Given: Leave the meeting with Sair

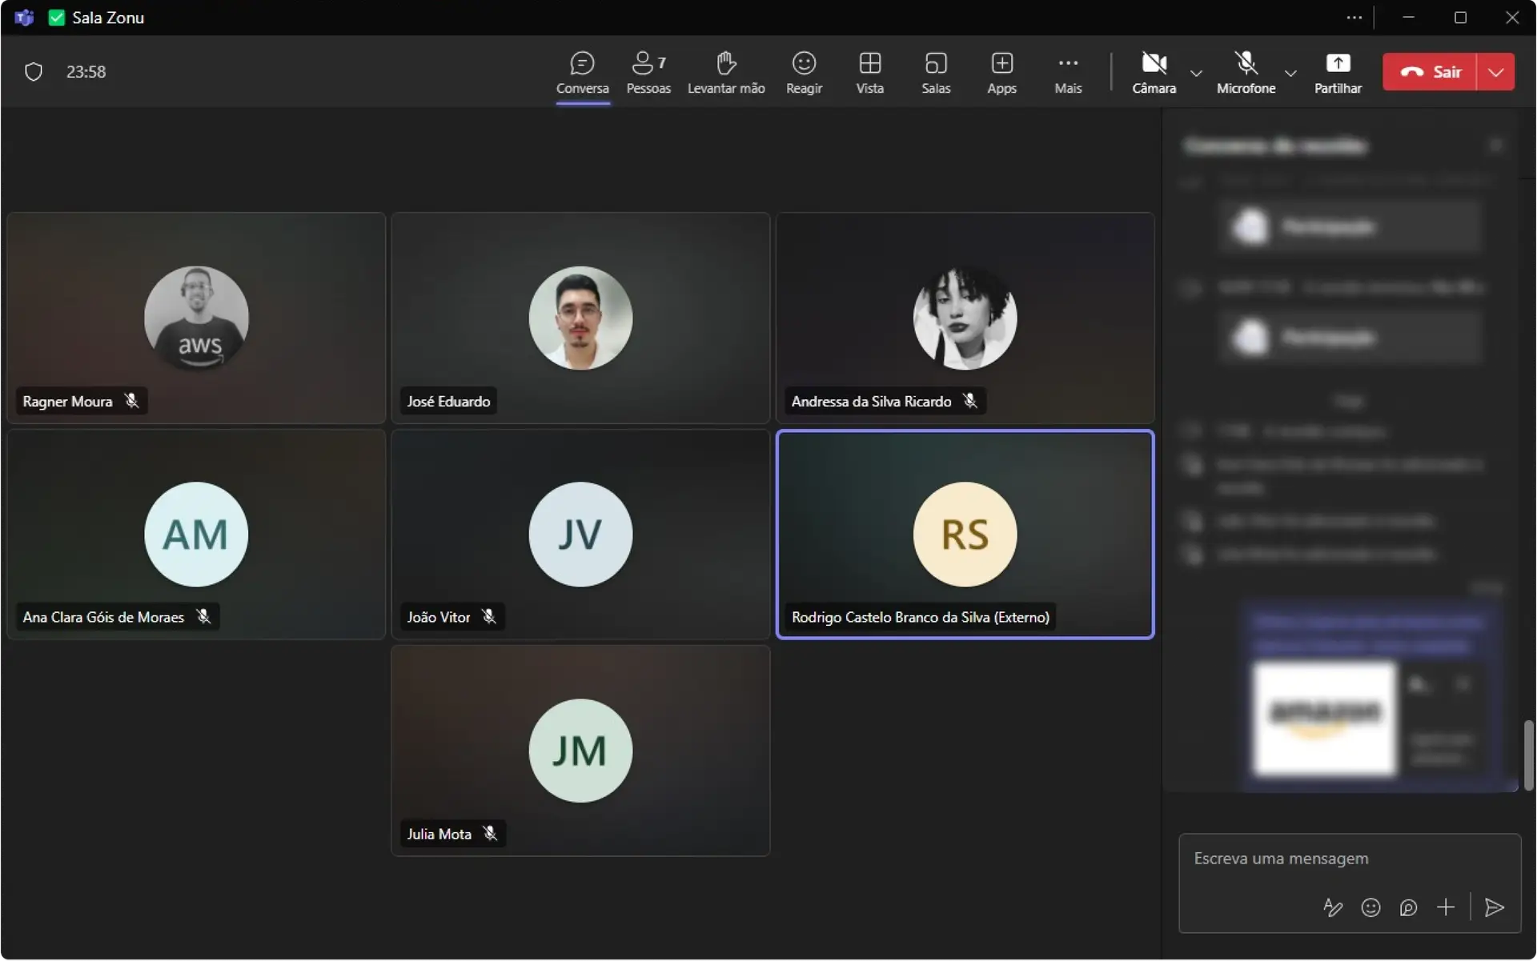Looking at the screenshot, I should click(1430, 72).
